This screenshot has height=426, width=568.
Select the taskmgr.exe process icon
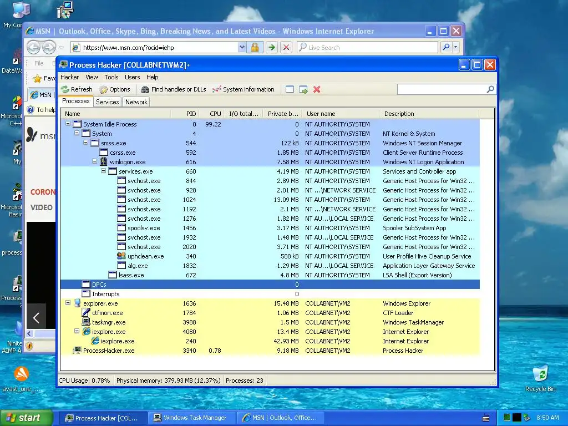(86, 322)
